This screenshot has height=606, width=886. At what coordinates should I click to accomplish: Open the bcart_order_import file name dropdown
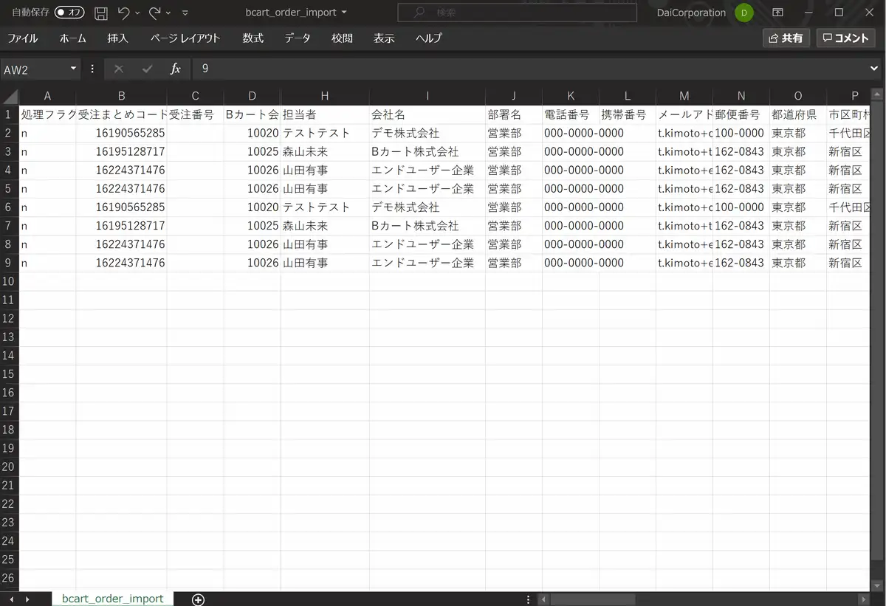[x=296, y=13]
